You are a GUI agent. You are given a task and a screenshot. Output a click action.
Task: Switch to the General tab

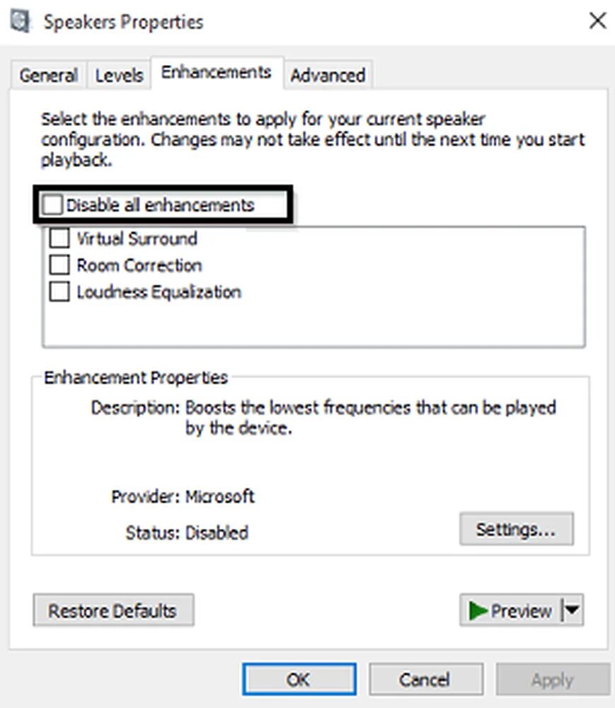click(x=48, y=75)
